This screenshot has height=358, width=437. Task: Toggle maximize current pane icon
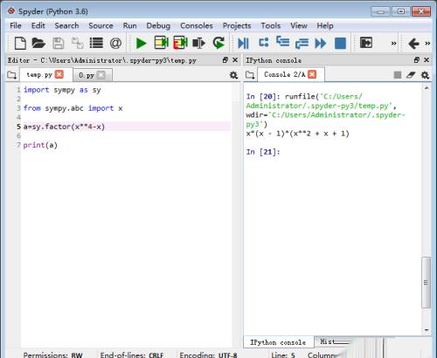click(366, 43)
